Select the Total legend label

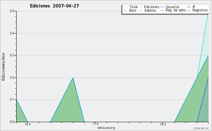click(134, 7)
